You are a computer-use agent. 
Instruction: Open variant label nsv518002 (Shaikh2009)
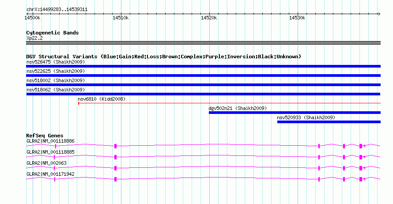(56, 80)
